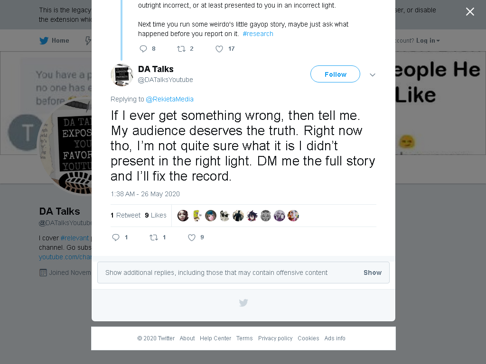This screenshot has width=486, height=364.
Task: Click the reply icon on the parent tweet
Action: (143, 49)
